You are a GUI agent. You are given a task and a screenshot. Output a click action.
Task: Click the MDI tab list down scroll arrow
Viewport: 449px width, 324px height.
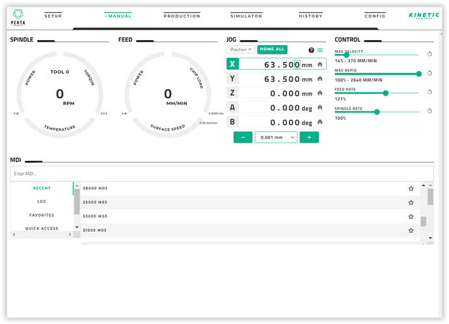77,227
